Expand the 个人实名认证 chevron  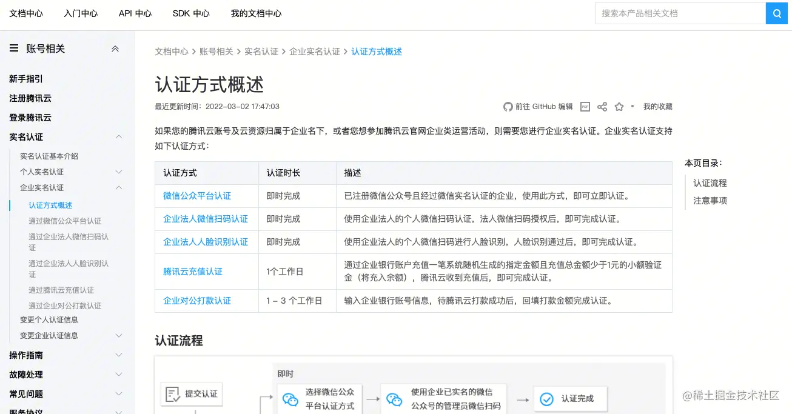[119, 172]
